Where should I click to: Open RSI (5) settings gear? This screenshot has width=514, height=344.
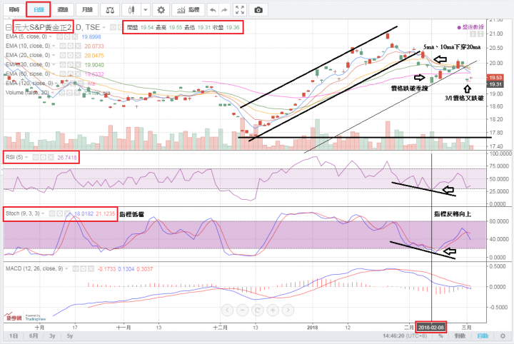[x=44, y=158]
